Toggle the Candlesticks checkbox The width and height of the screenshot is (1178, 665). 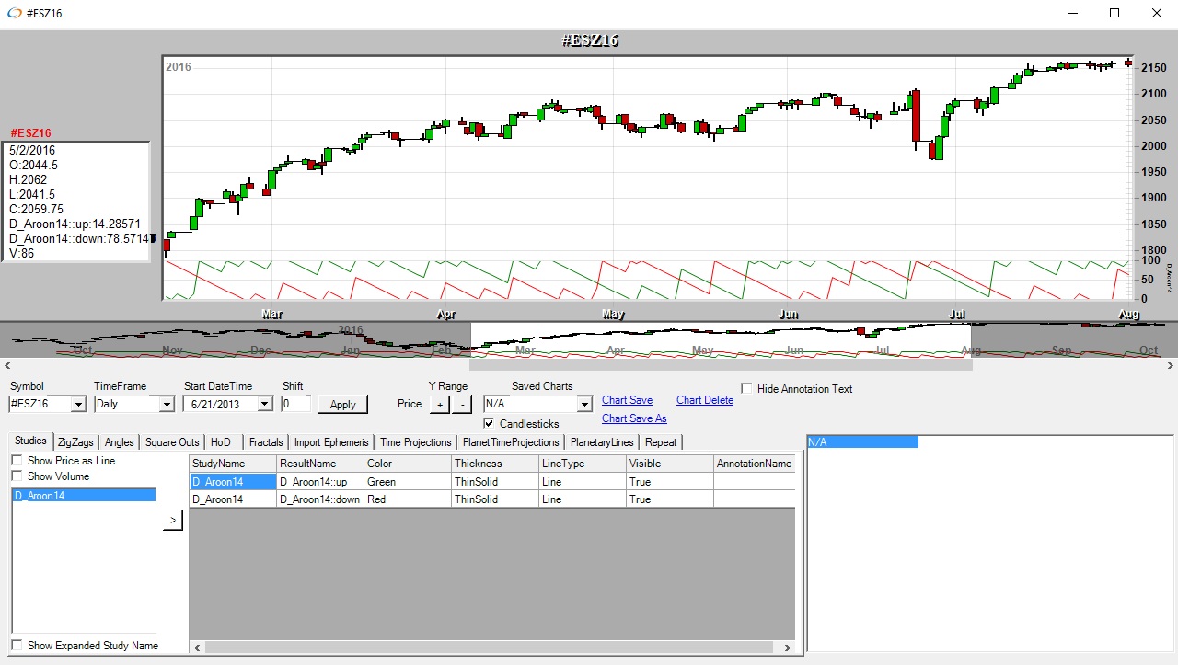[490, 424]
